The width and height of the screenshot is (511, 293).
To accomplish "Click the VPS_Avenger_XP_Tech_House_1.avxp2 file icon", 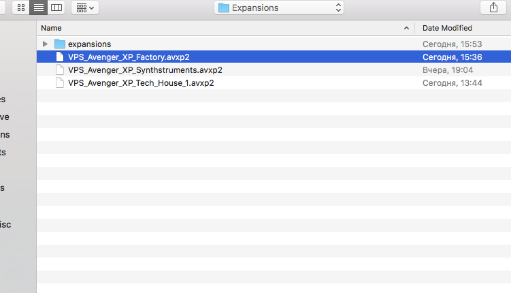I will [60, 83].
